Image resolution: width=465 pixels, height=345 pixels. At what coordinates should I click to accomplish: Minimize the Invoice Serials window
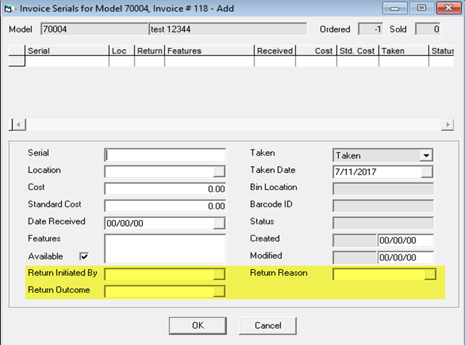tap(395, 8)
